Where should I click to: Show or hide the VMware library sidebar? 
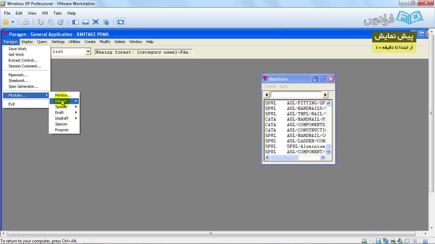click(75, 22)
